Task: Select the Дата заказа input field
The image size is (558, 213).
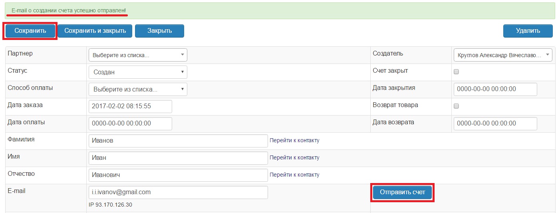Action: coord(130,107)
